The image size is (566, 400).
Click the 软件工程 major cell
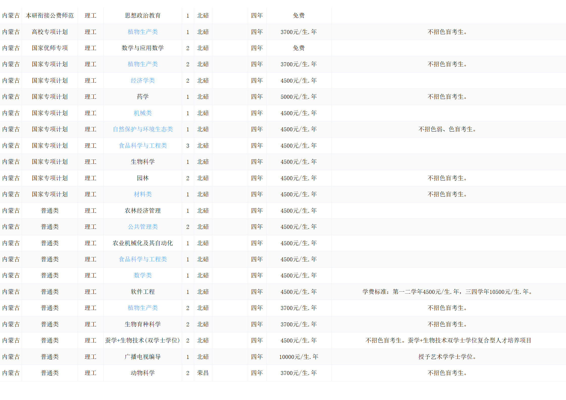click(143, 292)
